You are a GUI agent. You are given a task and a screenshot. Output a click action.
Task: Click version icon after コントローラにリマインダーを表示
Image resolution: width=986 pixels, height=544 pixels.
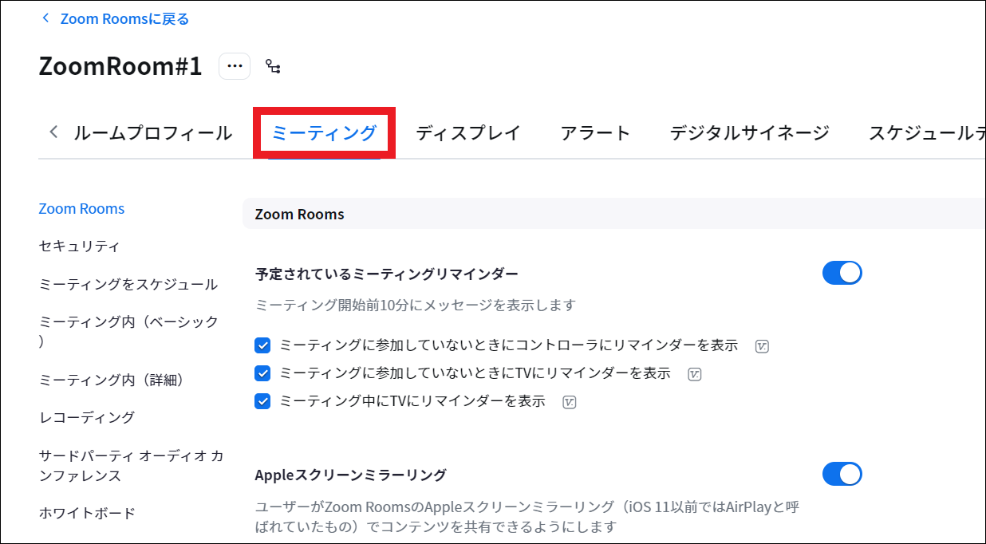[762, 346]
